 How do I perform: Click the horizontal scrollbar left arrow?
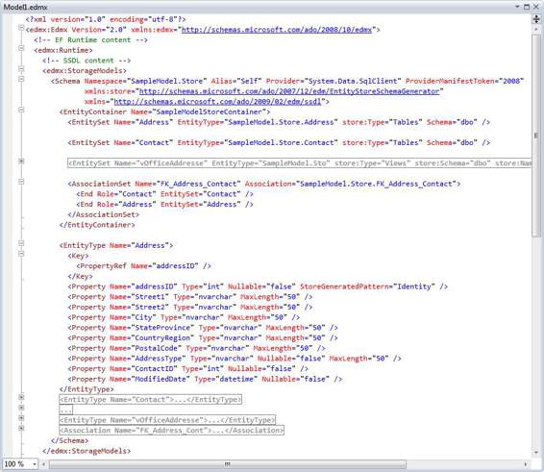[43, 464]
